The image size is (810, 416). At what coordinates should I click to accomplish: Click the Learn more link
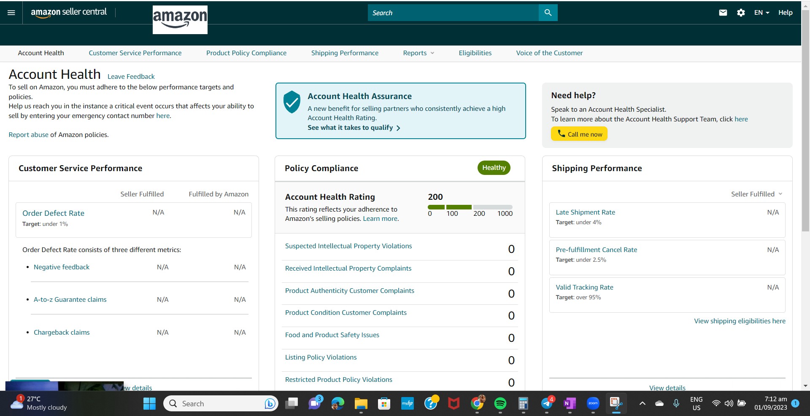(x=380, y=219)
